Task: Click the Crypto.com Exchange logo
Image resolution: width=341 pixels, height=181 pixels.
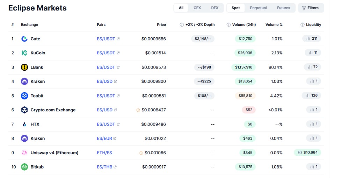Action: [x=24, y=110]
